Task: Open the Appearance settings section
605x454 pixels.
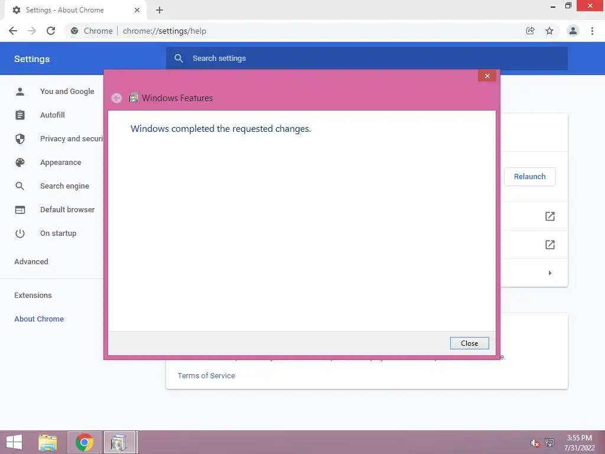Action: click(x=61, y=163)
